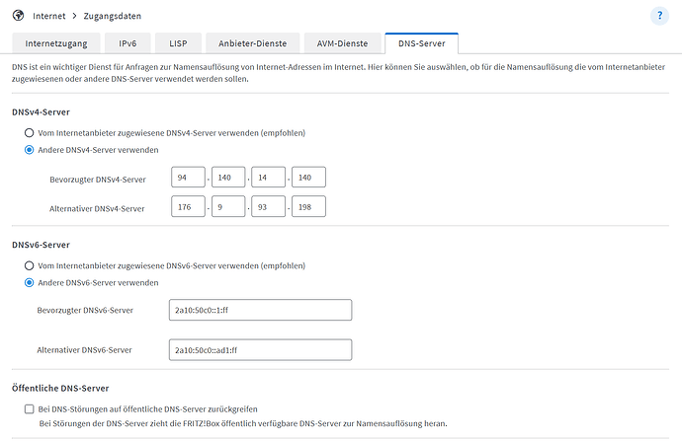Screen dimensions: 682x441
Task: Click last octet of preferred DNSv4 server
Action: [x=308, y=178]
